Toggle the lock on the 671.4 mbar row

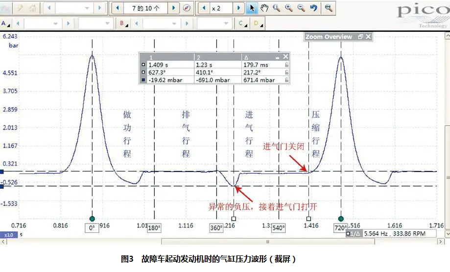point(286,80)
